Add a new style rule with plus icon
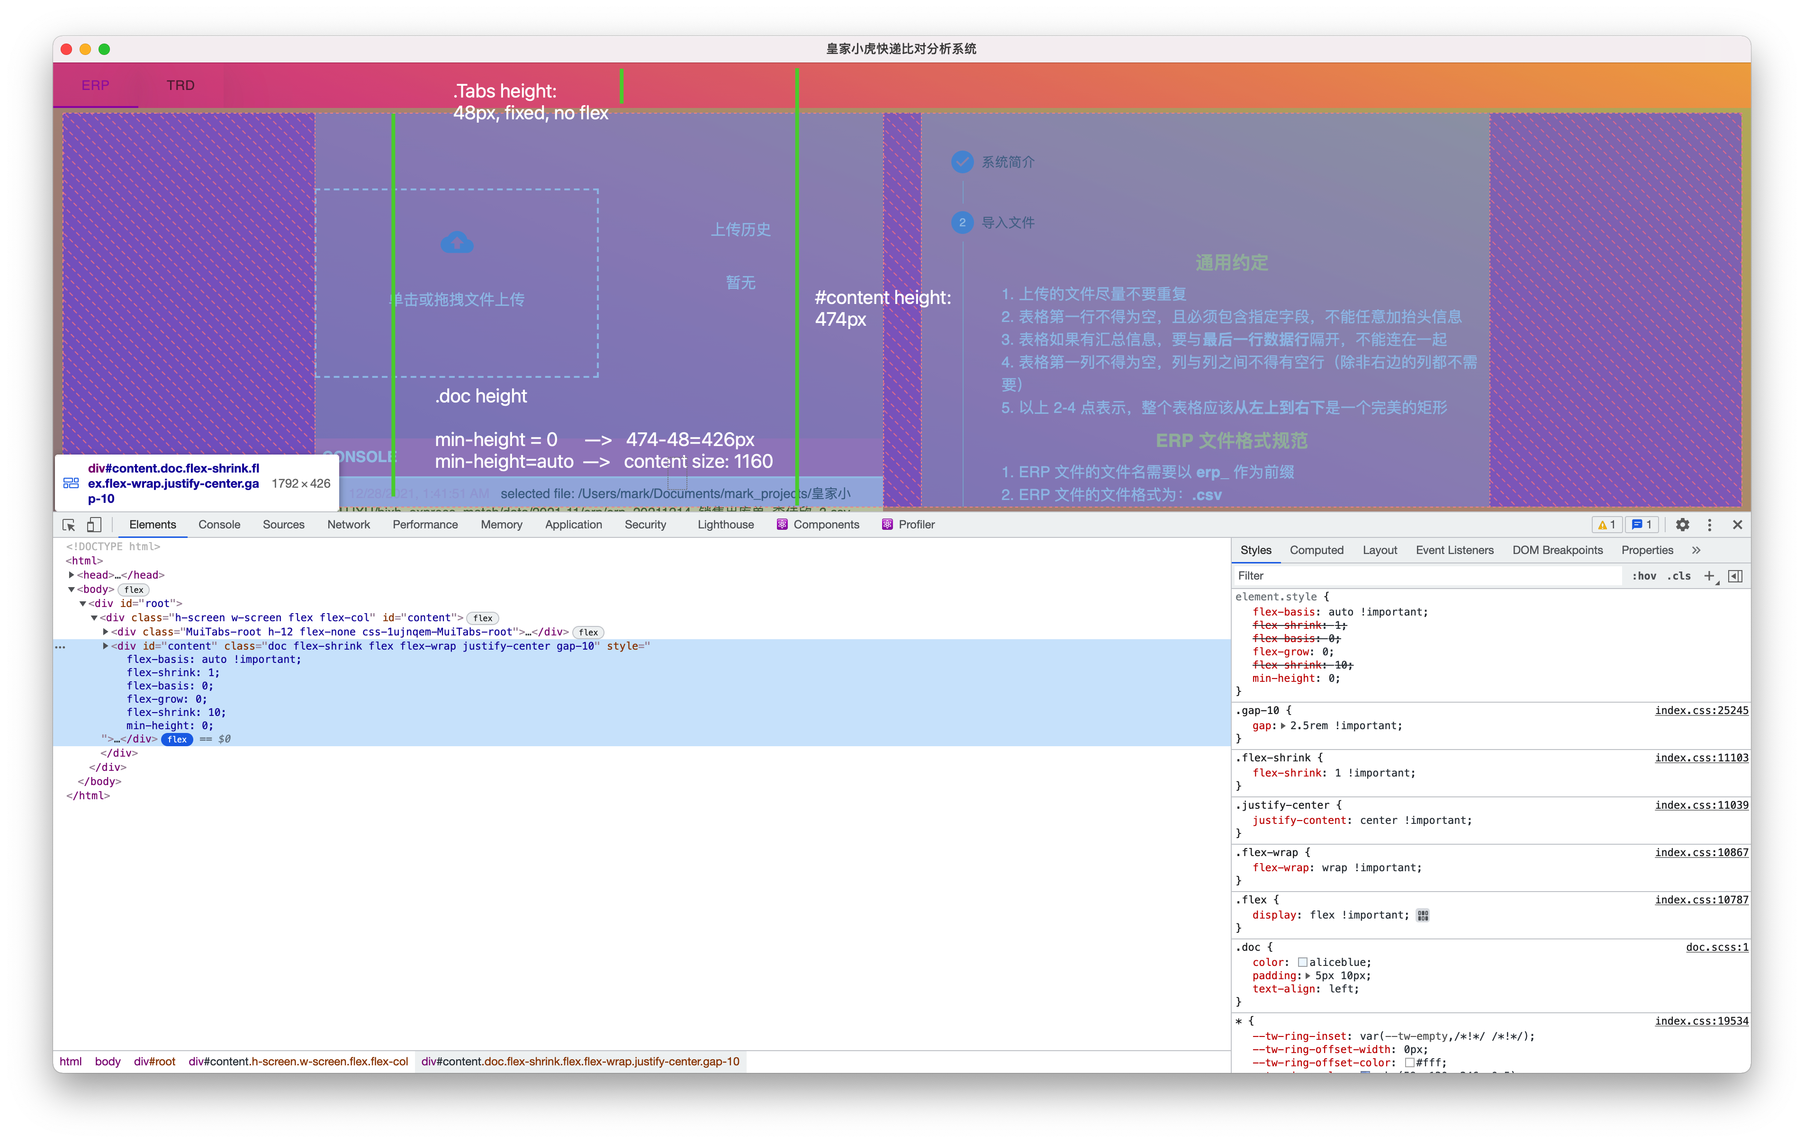The image size is (1804, 1143). (x=1709, y=576)
